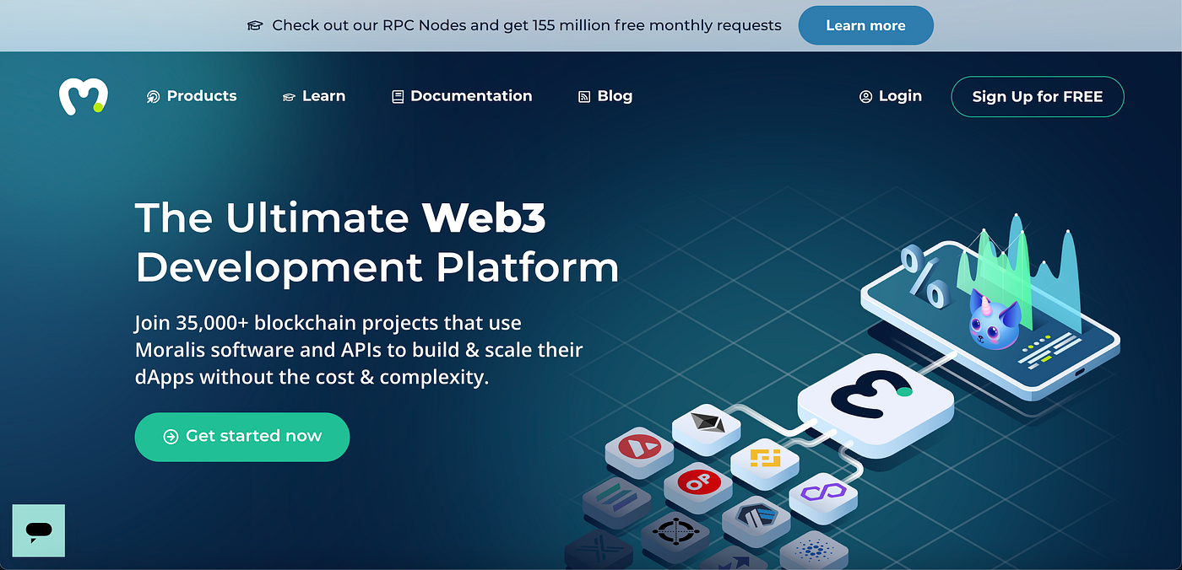
Task: Go to the Documentation page
Action: click(x=462, y=96)
